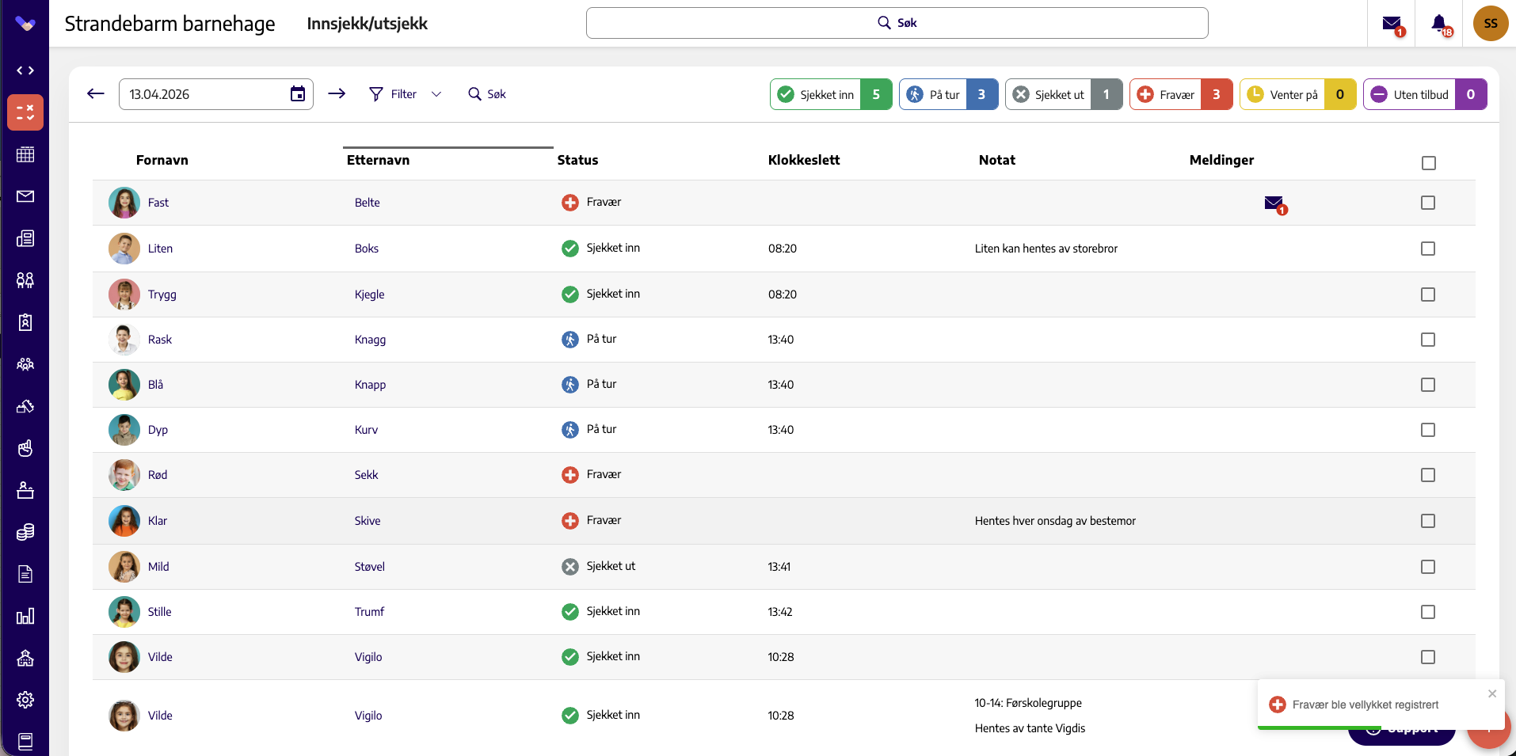Image resolution: width=1516 pixels, height=756 pixels.
Task: Open the sidebar calendar grid icon
Action: (x=25, y=154)
